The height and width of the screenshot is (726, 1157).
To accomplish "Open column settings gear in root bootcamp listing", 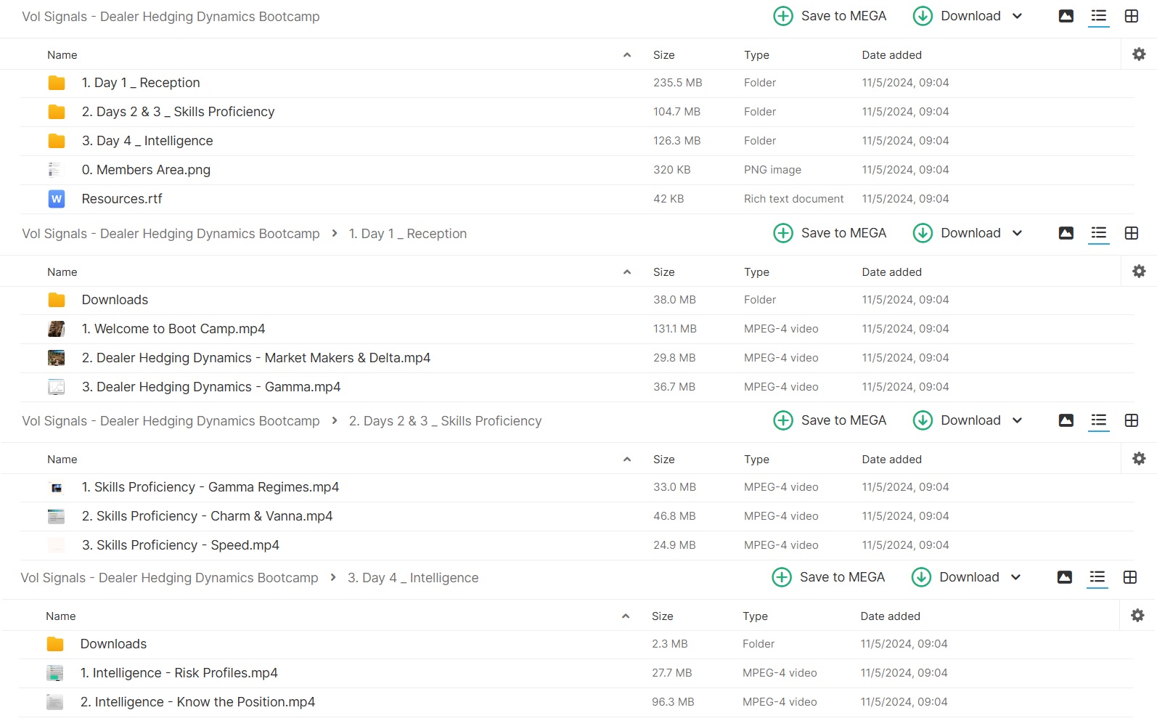I will pyautogui.click(x=1139, y=54).
